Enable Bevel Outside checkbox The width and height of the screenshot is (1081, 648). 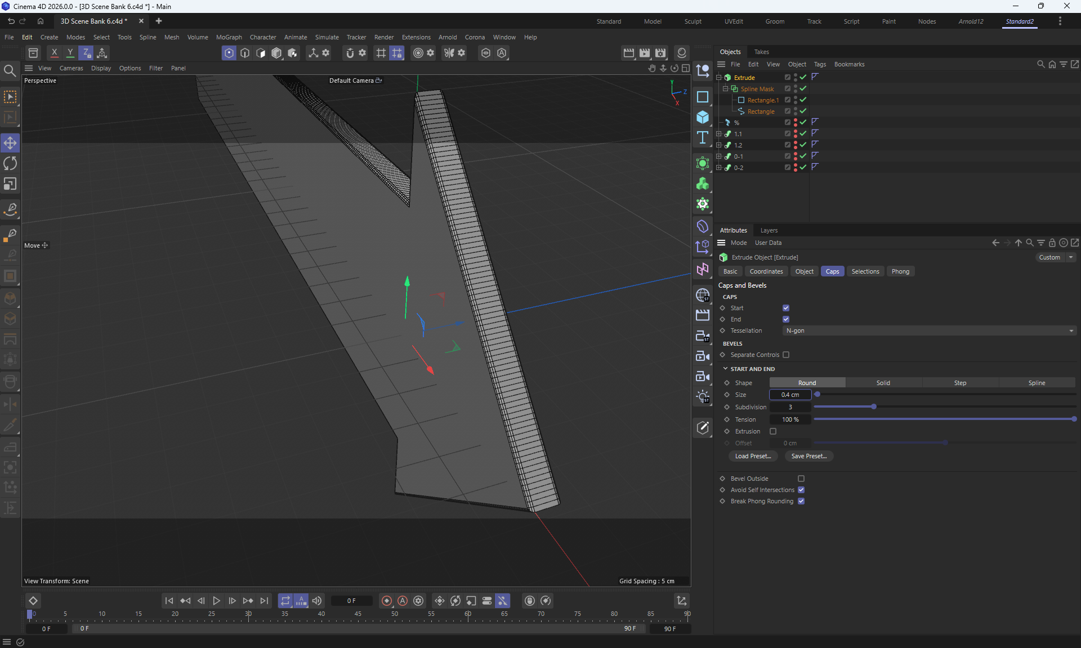801,479
